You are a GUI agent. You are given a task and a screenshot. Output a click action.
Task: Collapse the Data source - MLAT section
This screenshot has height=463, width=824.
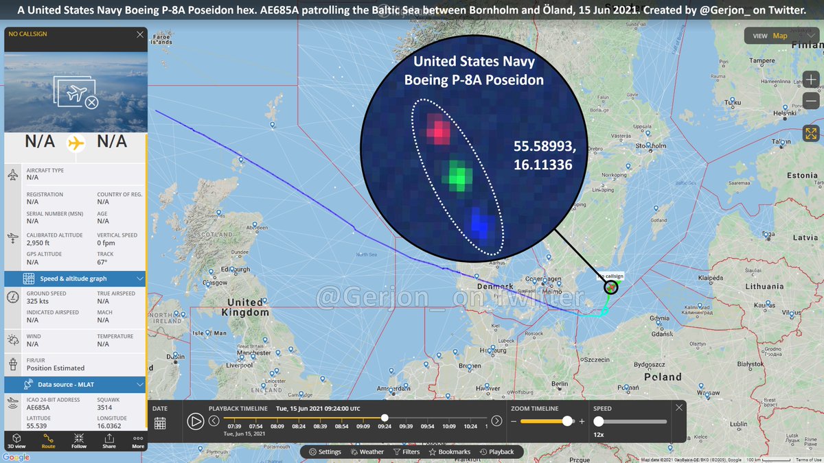pyautogui.click(x=139, y=385)
